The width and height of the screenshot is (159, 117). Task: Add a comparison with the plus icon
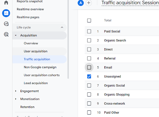pos(89,3)
